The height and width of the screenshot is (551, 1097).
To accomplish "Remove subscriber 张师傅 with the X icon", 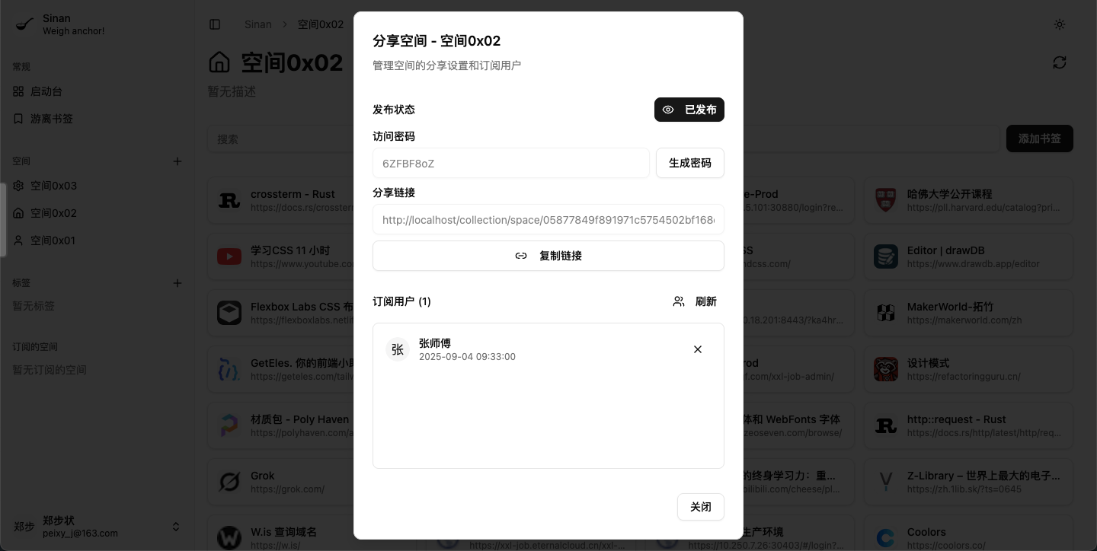I will tap(698, 349).
